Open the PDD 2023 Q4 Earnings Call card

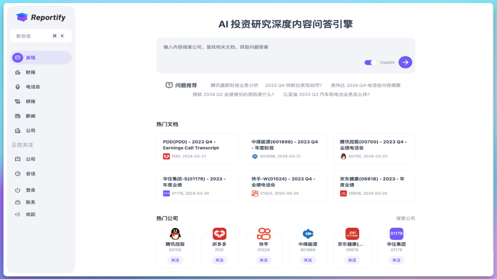pyautogui.click(x=197, y=149)
